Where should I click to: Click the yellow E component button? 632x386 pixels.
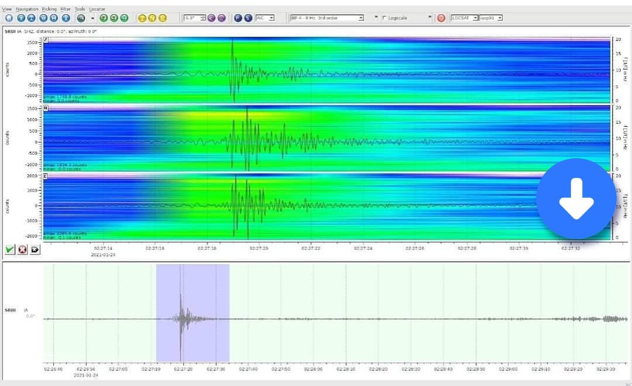tap(163, 18)
